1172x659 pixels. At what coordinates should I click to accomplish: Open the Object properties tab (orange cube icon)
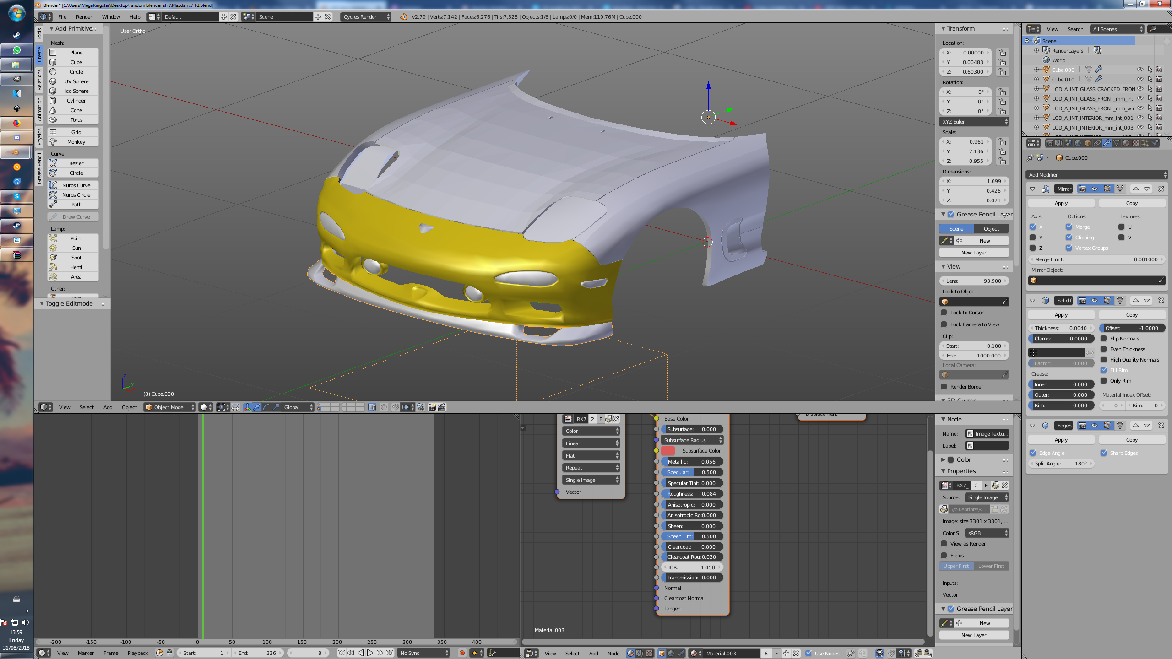coord(1088,143)
